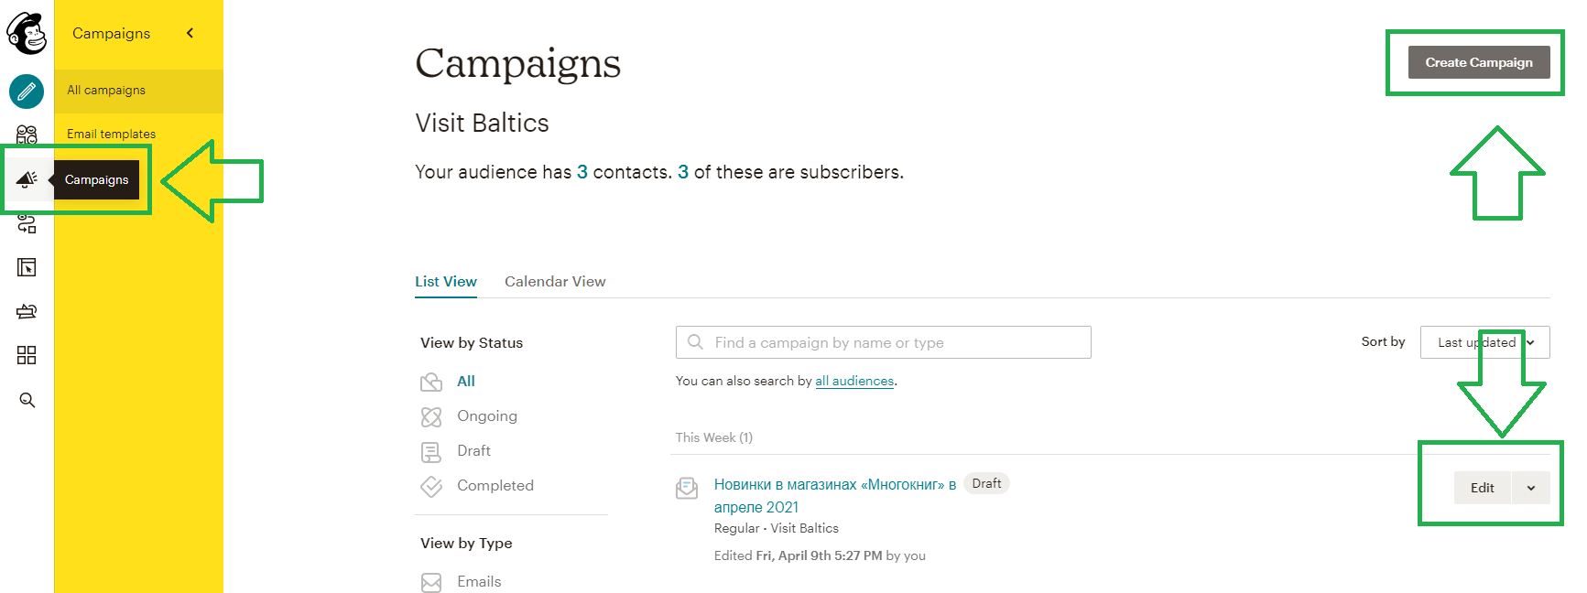Collapse the Campaigns side panel chevron
This screenshot has height=593, width=1587.
pos(190,33)
